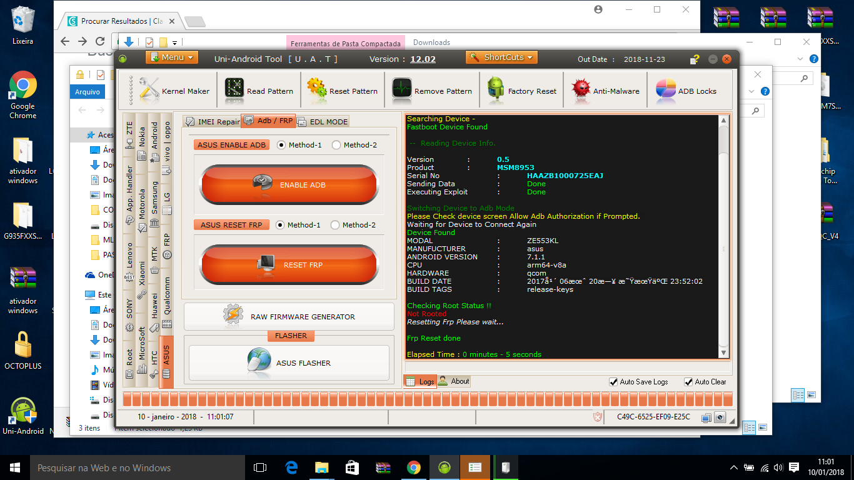The width and height of the screenshot is (854, 480).
Task: Toggle the Auto Save Logs checkbox
Action: [x=639, y=382]
